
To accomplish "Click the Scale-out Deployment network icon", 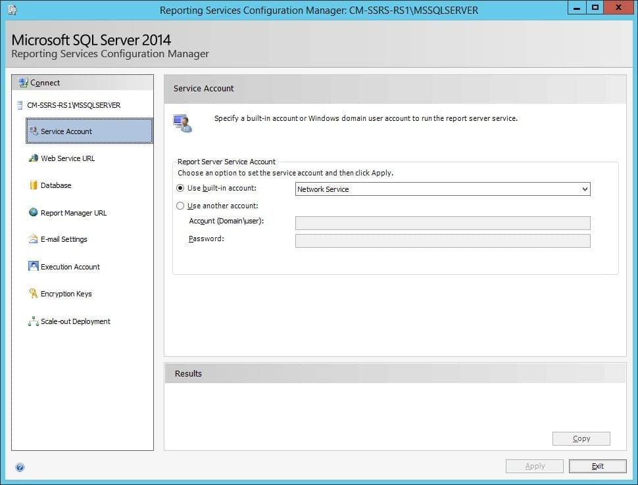I will pyautogui.click(x=34, y=321).
